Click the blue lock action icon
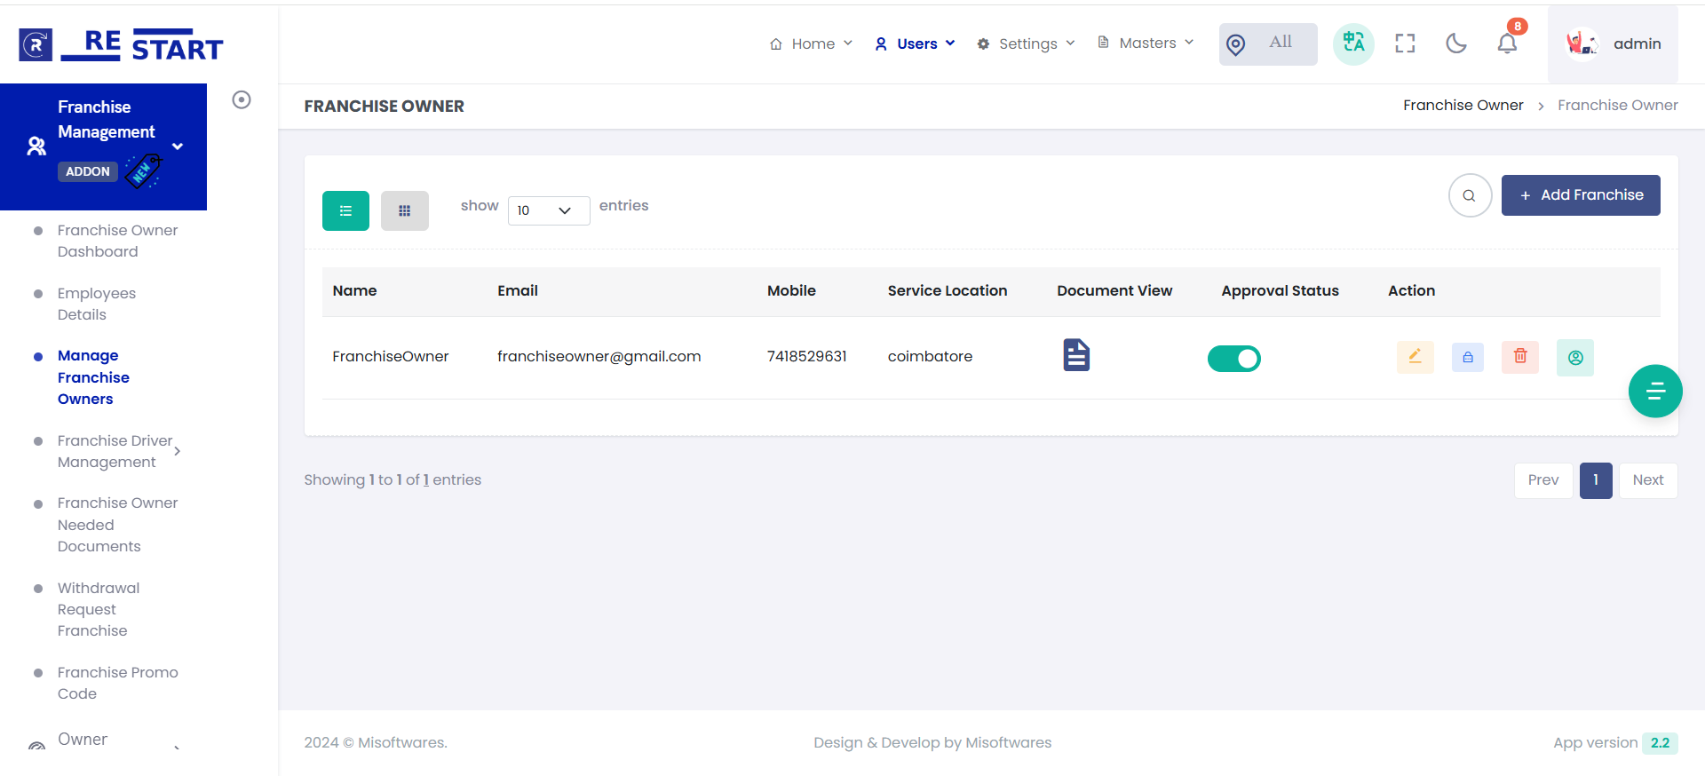This screenshot has width=1705, height=776. 1467,357
